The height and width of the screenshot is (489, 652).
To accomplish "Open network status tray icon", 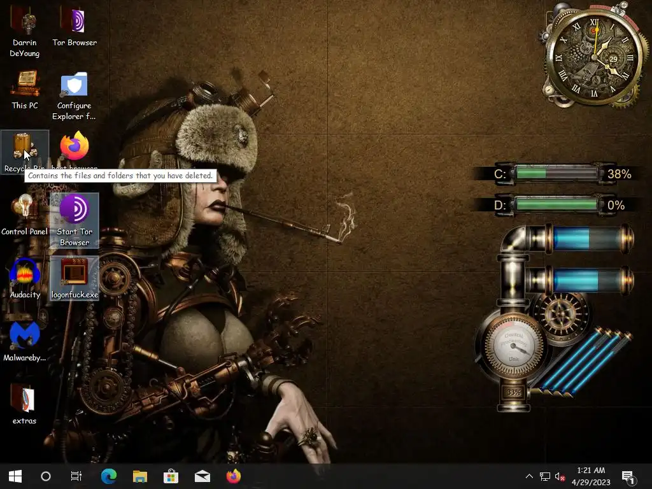I will (545, 476).
